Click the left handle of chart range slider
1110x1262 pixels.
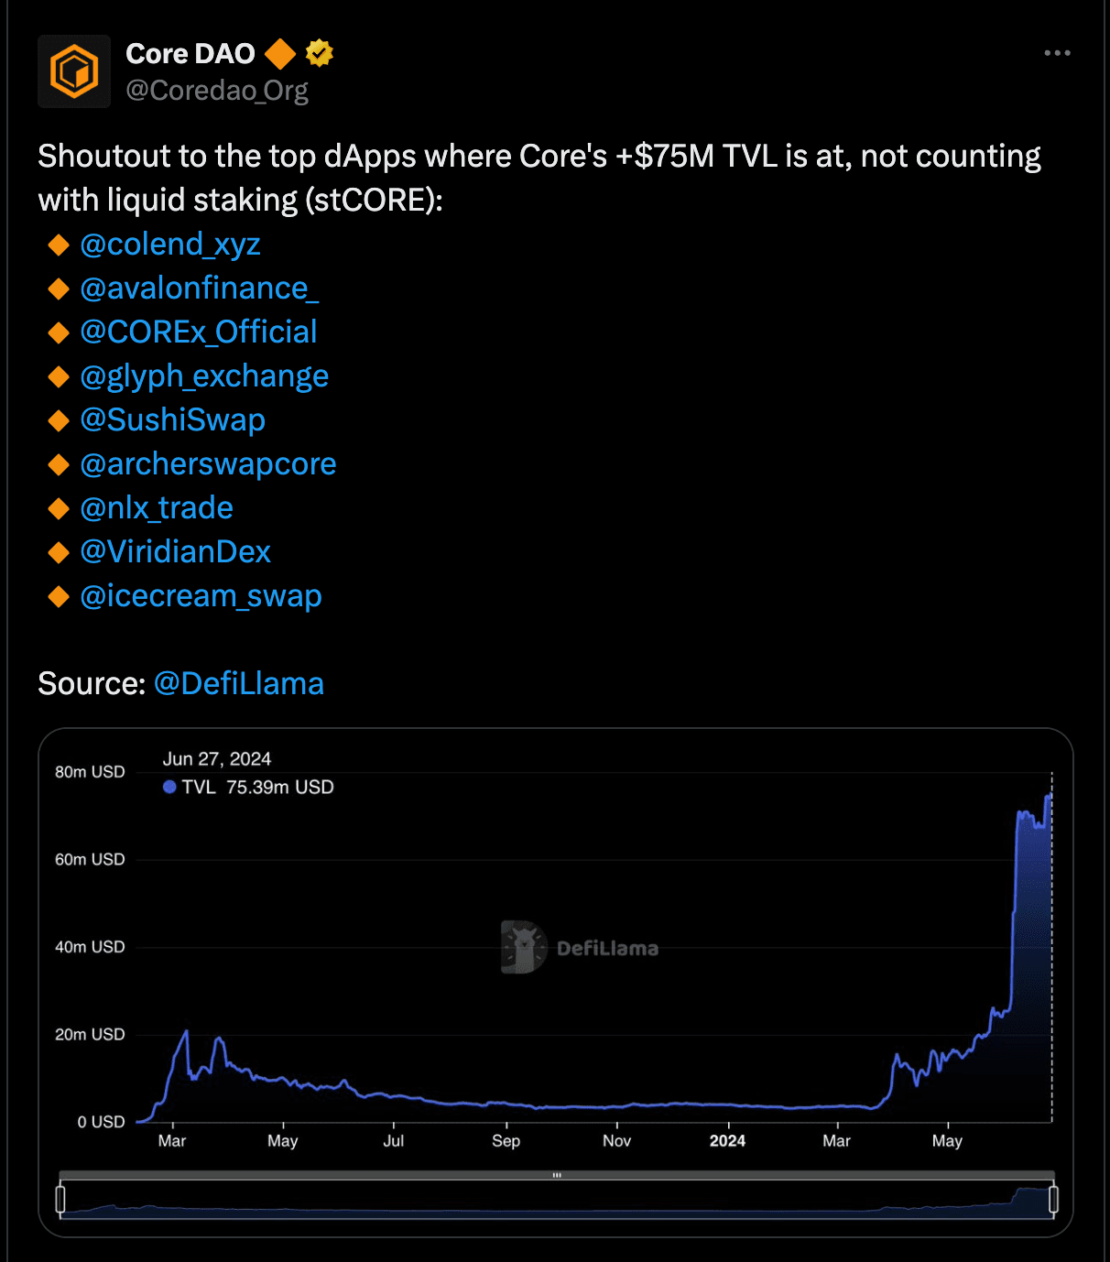pyautogui.click(x=60, y=1199)
